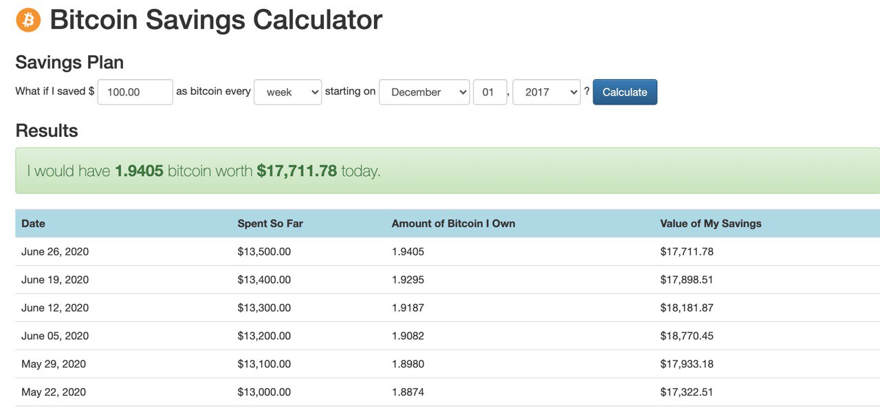
Task: Open the savings frequency 'week' dropdown
Action: pos(287,92)
